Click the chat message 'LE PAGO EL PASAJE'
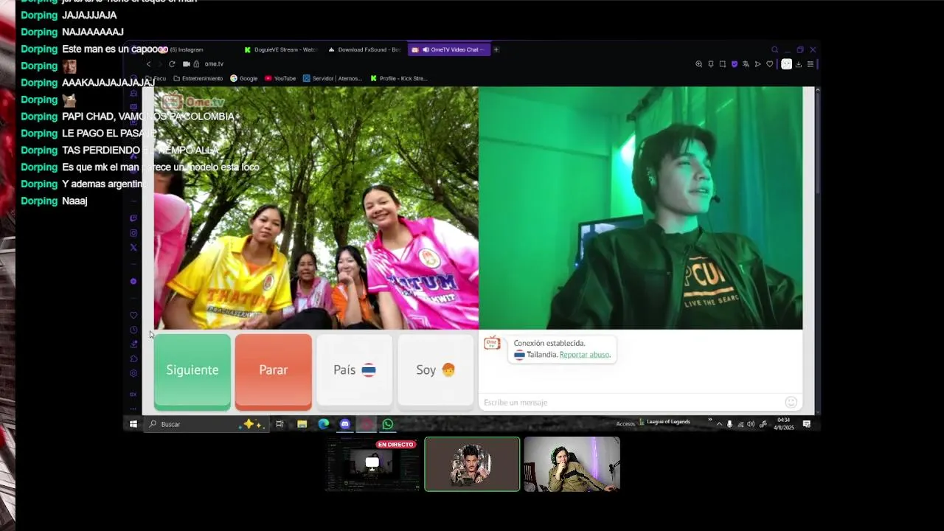944x531 pixels. (x=109, y=133)
